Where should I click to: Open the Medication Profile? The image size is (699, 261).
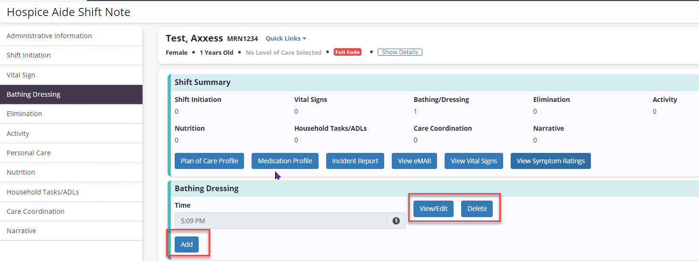(x=285, y=161)
